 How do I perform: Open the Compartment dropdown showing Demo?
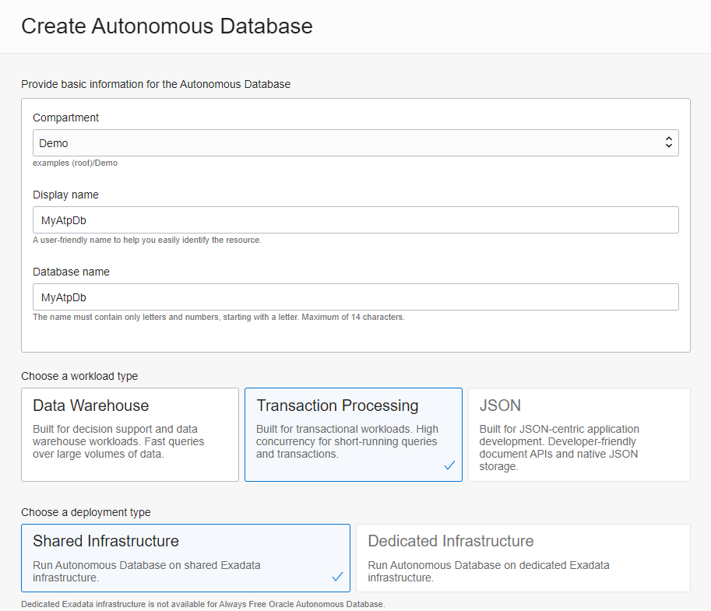click(355, 142)
